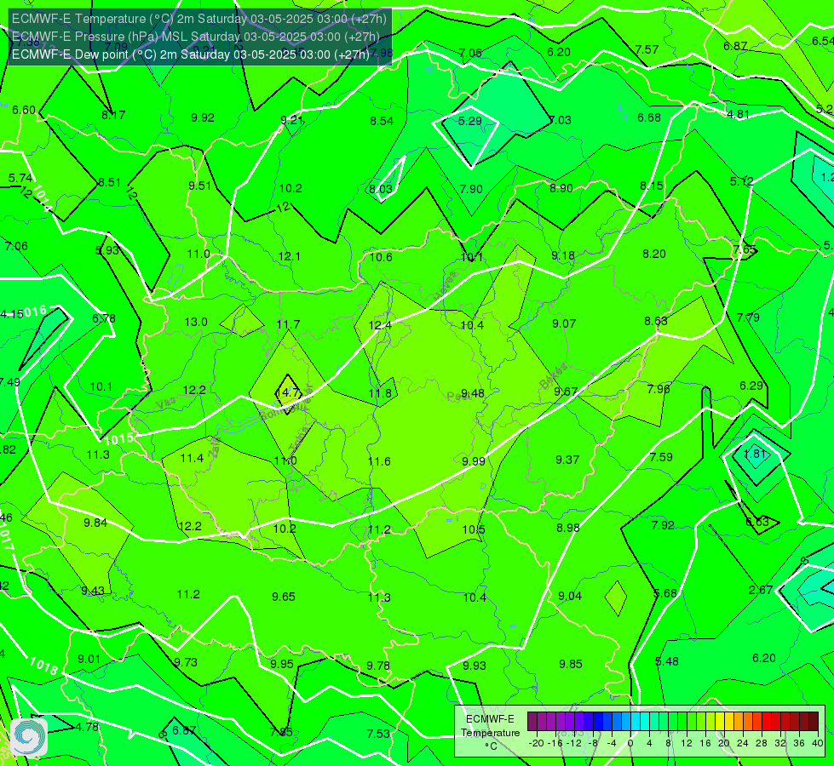The height and width of the screenshot is (766, 834).
Task: Pick the dark purple -20 legend swatch
Action: 532,722
